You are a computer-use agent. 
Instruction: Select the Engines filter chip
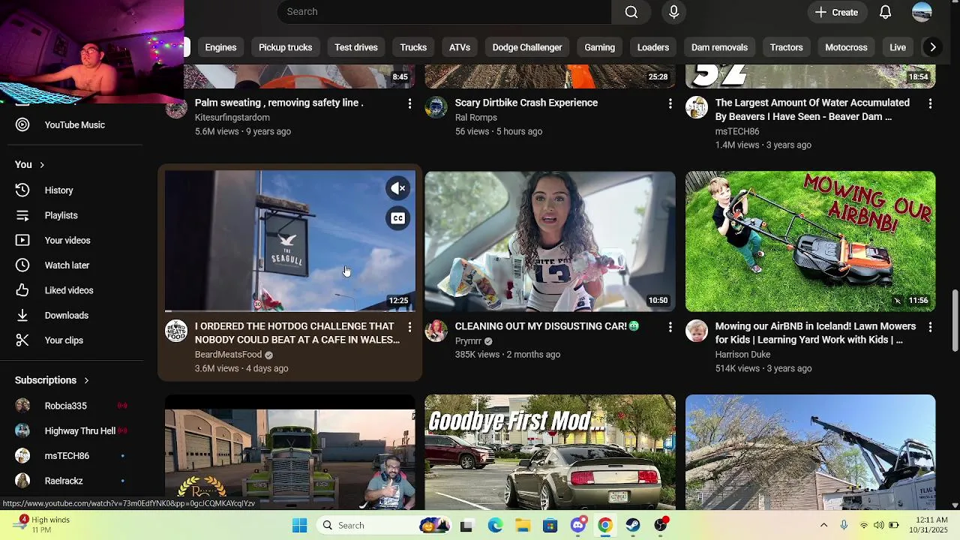click(220, 47)
